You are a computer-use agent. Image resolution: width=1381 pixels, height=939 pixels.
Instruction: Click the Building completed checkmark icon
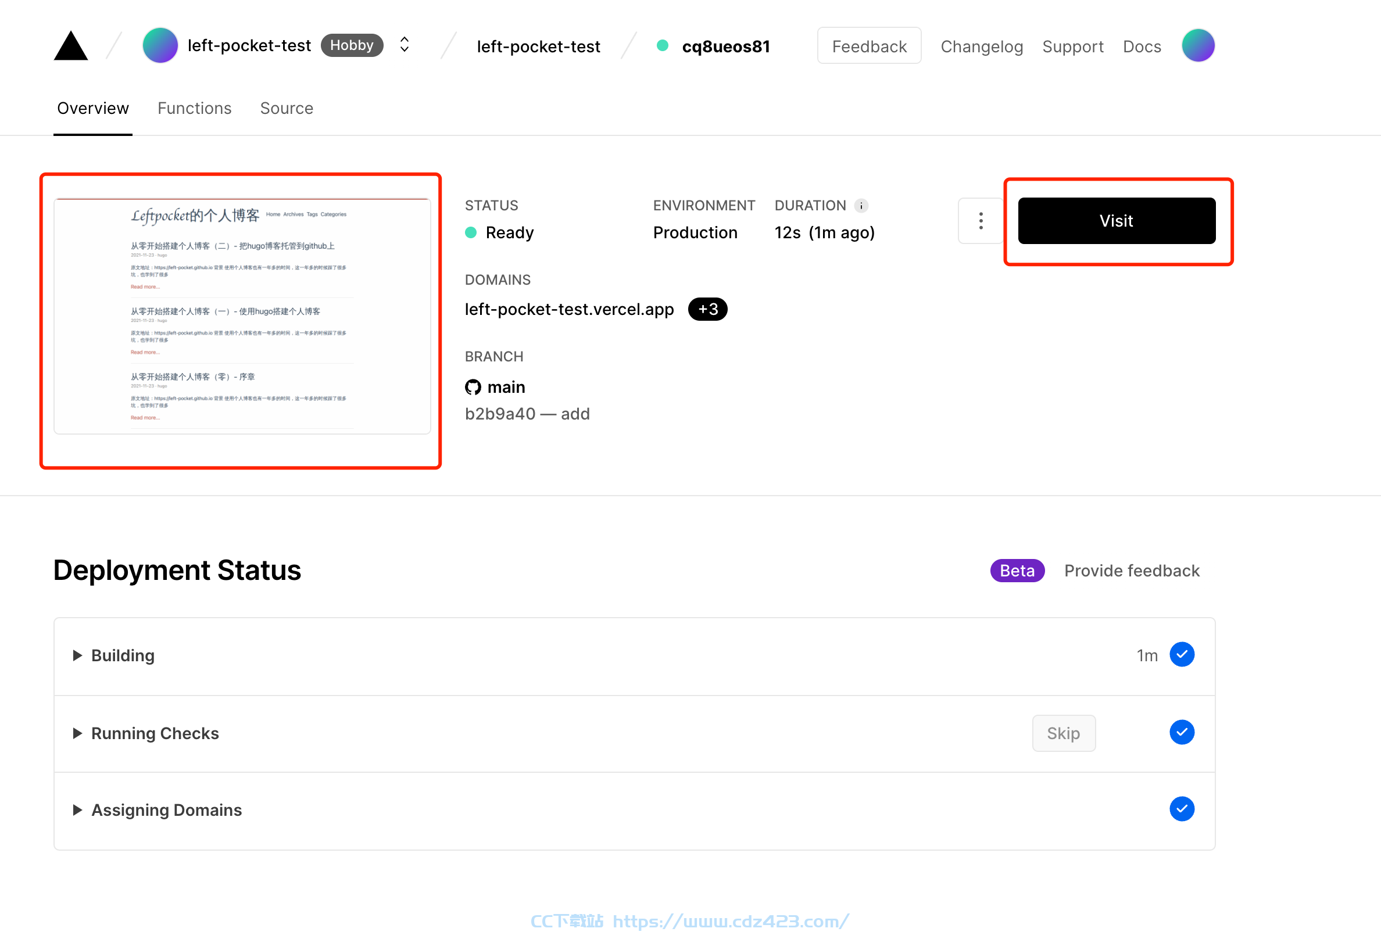(x=1182, y=654)
